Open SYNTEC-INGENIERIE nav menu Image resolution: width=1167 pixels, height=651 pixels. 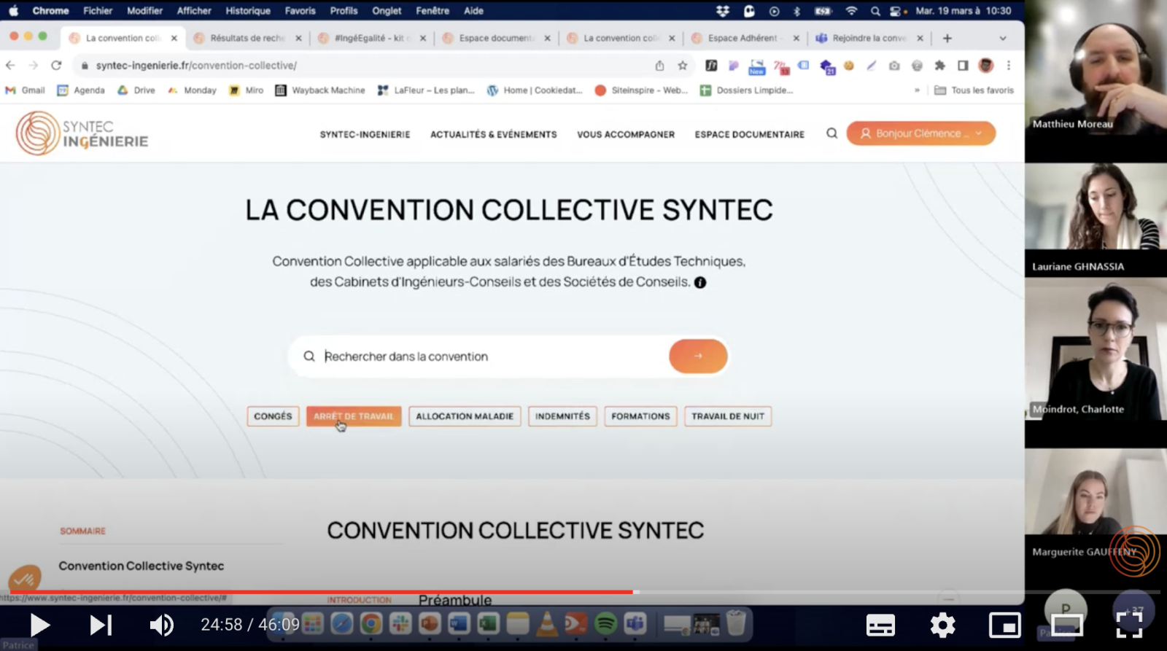click(x=365, y=134)
